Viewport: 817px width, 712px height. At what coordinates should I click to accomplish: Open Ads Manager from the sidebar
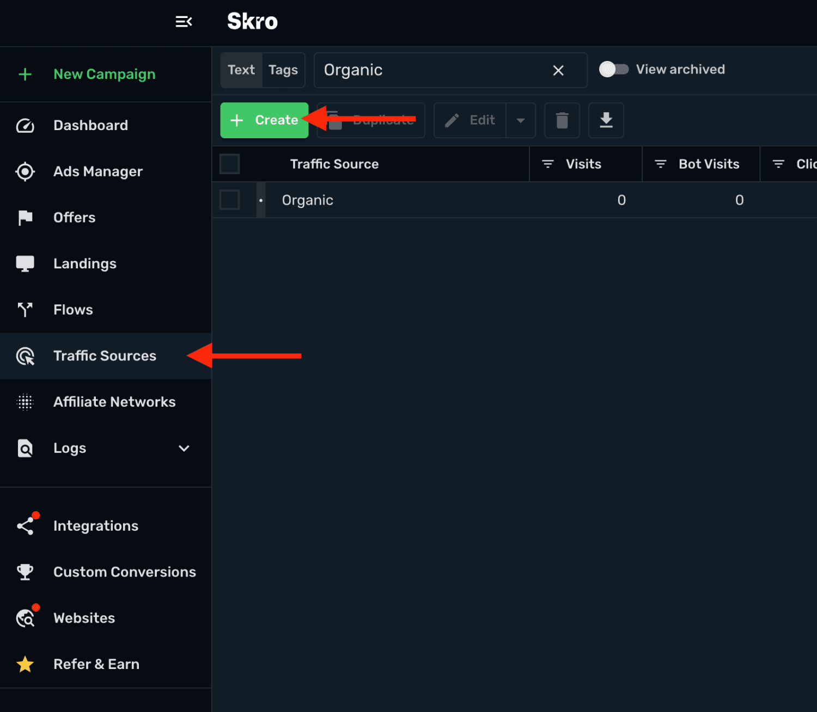point(106,171)
